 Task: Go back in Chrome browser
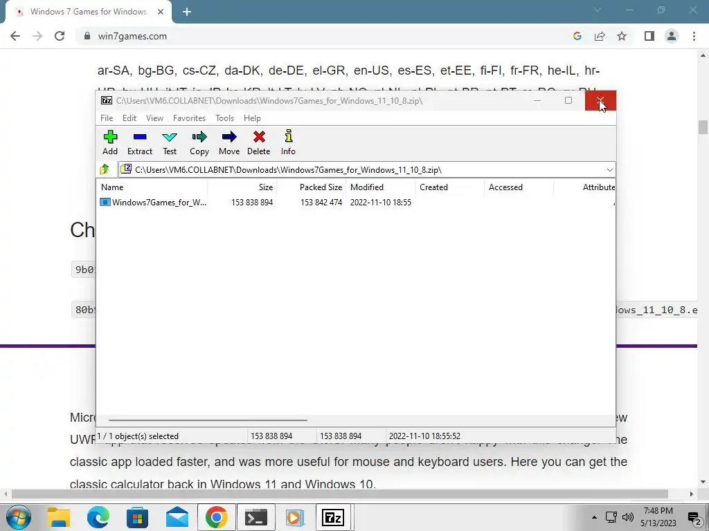(15, 36)
